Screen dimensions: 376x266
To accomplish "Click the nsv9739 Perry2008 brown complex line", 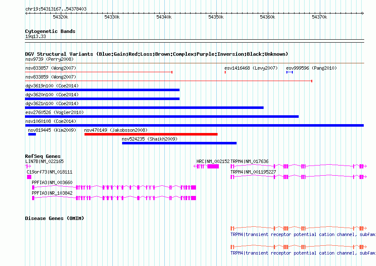I will coord(194,63).
